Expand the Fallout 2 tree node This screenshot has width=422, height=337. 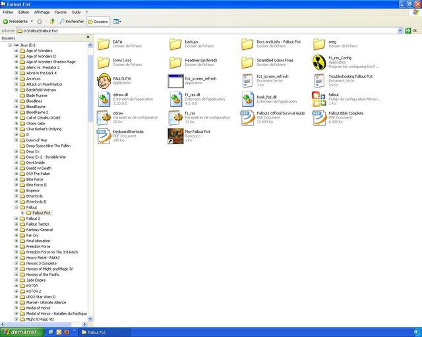tap(16, 219)
